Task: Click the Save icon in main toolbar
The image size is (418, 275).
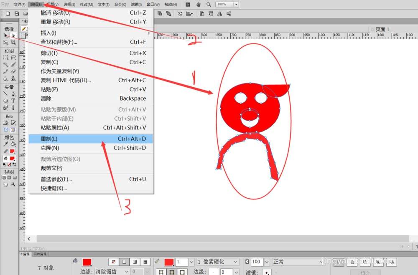Action: coord(17,14)
